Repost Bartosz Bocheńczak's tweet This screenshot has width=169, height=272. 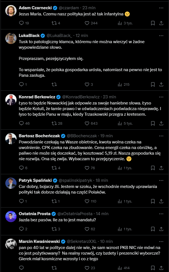[x=55, y=168]
